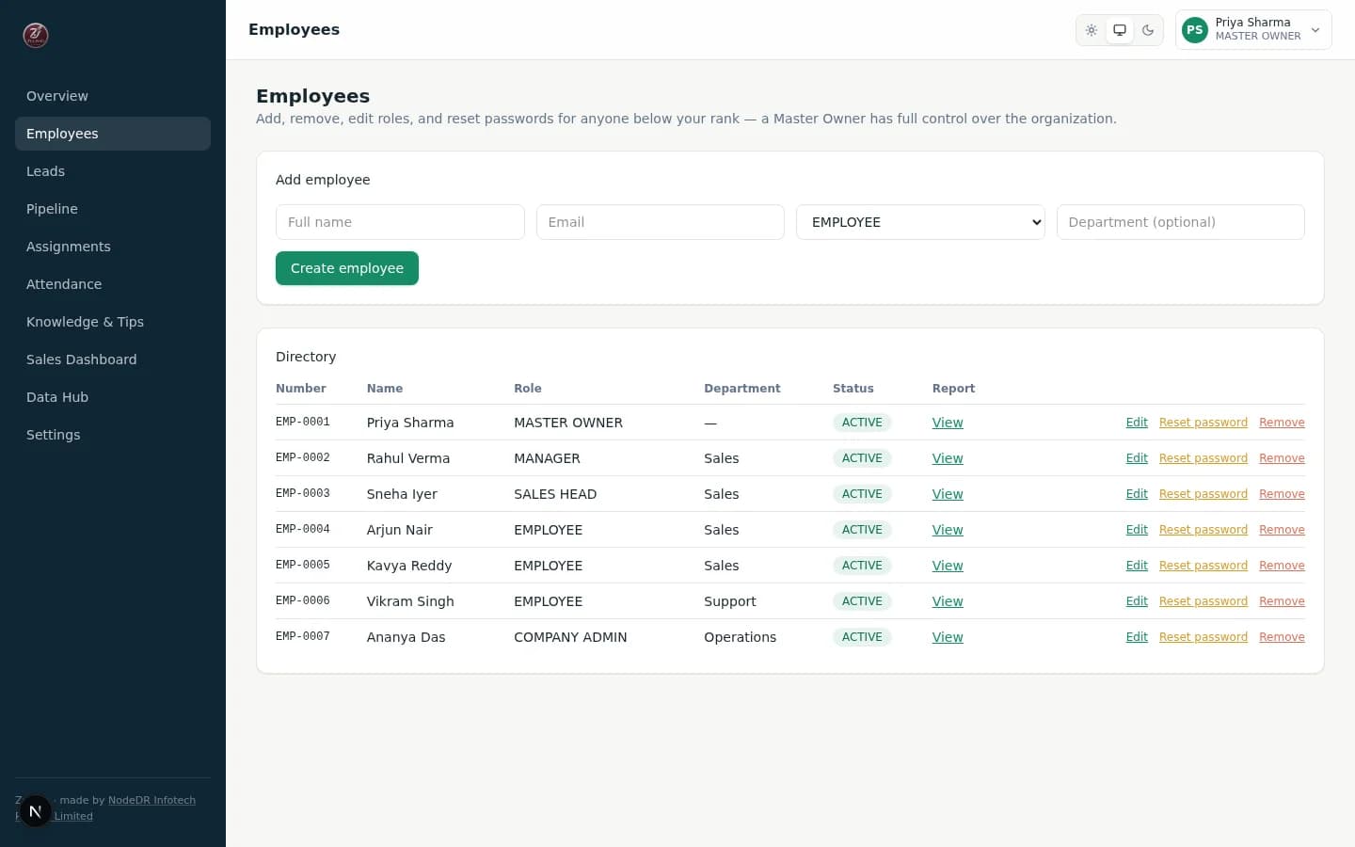1355x847 pixels.
Task: Click the ACTIVE badge for Priya Sharma
Action: (x=862, y=423)
